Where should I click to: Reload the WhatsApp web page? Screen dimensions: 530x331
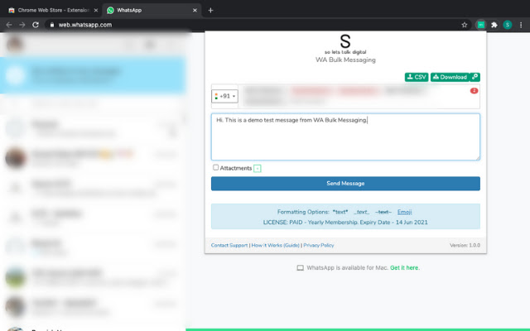click(36, 25)
